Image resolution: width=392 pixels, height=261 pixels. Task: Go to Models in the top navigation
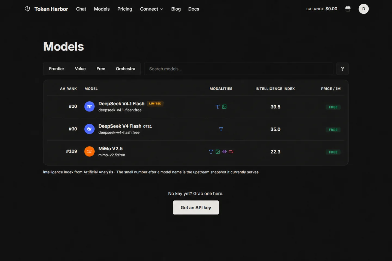(102, 9)
